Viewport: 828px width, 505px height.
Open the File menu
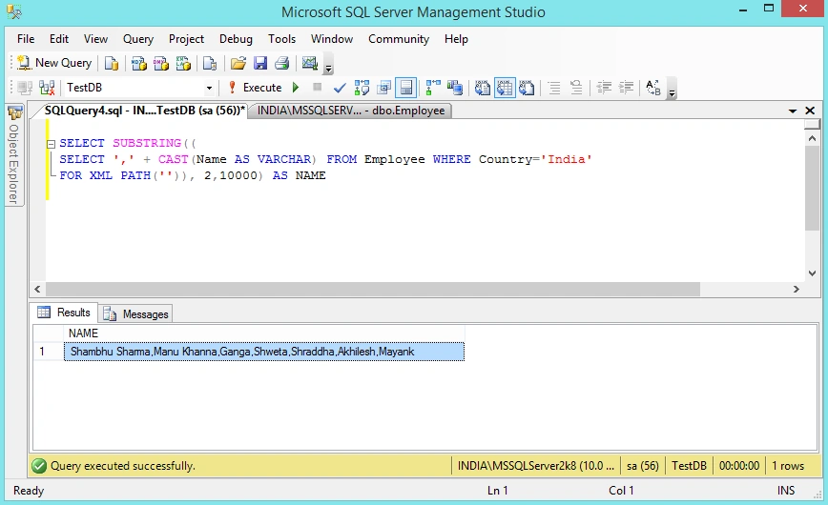coord(26,39)
